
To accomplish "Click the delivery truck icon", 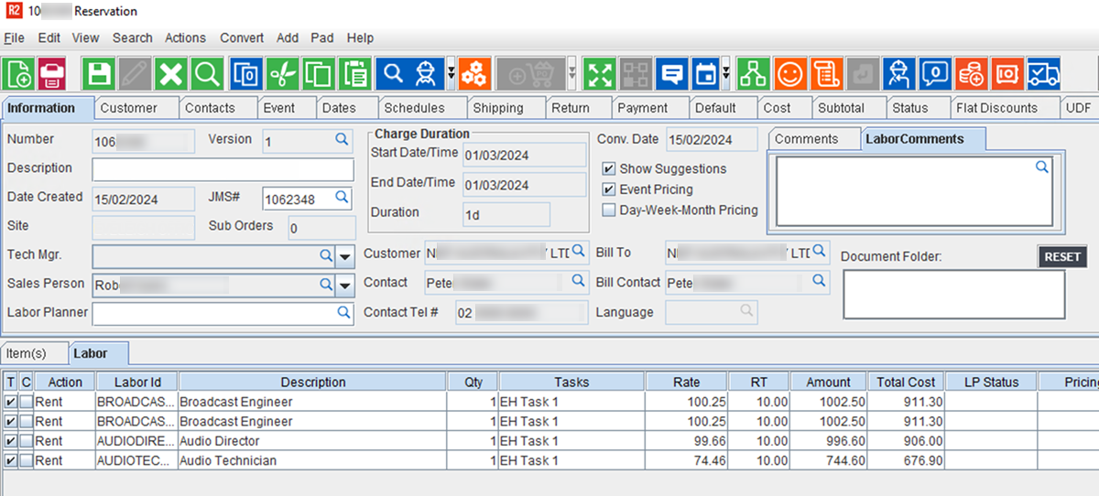I will click(x=1043, y=73).
